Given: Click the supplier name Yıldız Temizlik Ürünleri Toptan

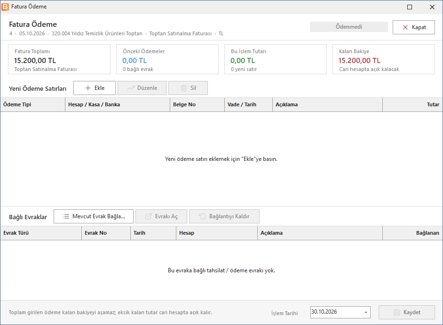Looking at the screenshot, I should coord(107,34).
